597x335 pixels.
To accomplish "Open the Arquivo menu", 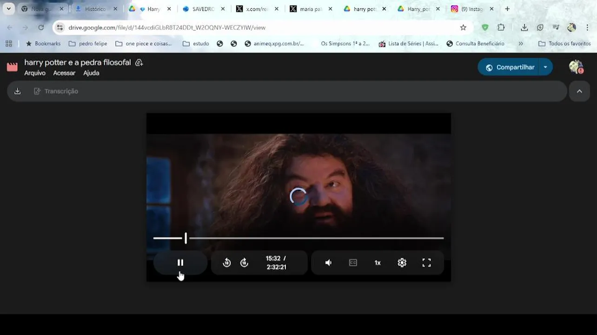I will coord(35,73).
